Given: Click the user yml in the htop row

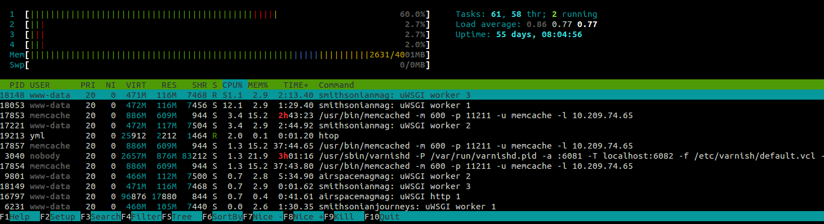Looking at the screenshot, I should click(37, 136).
